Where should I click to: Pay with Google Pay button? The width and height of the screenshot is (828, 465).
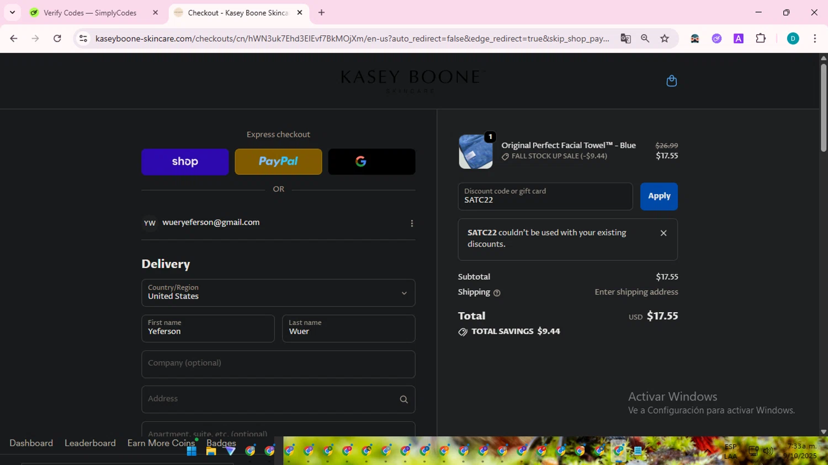click(371, 162)
